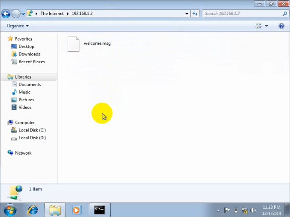The image size is (290, 217).
Task: Select '192.168.1.2' breadcrumb in address bar
Action: pos(82,14)
